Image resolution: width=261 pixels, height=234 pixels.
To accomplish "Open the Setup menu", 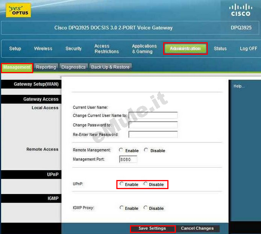I will pyautogui.click(x=15, y=49).
